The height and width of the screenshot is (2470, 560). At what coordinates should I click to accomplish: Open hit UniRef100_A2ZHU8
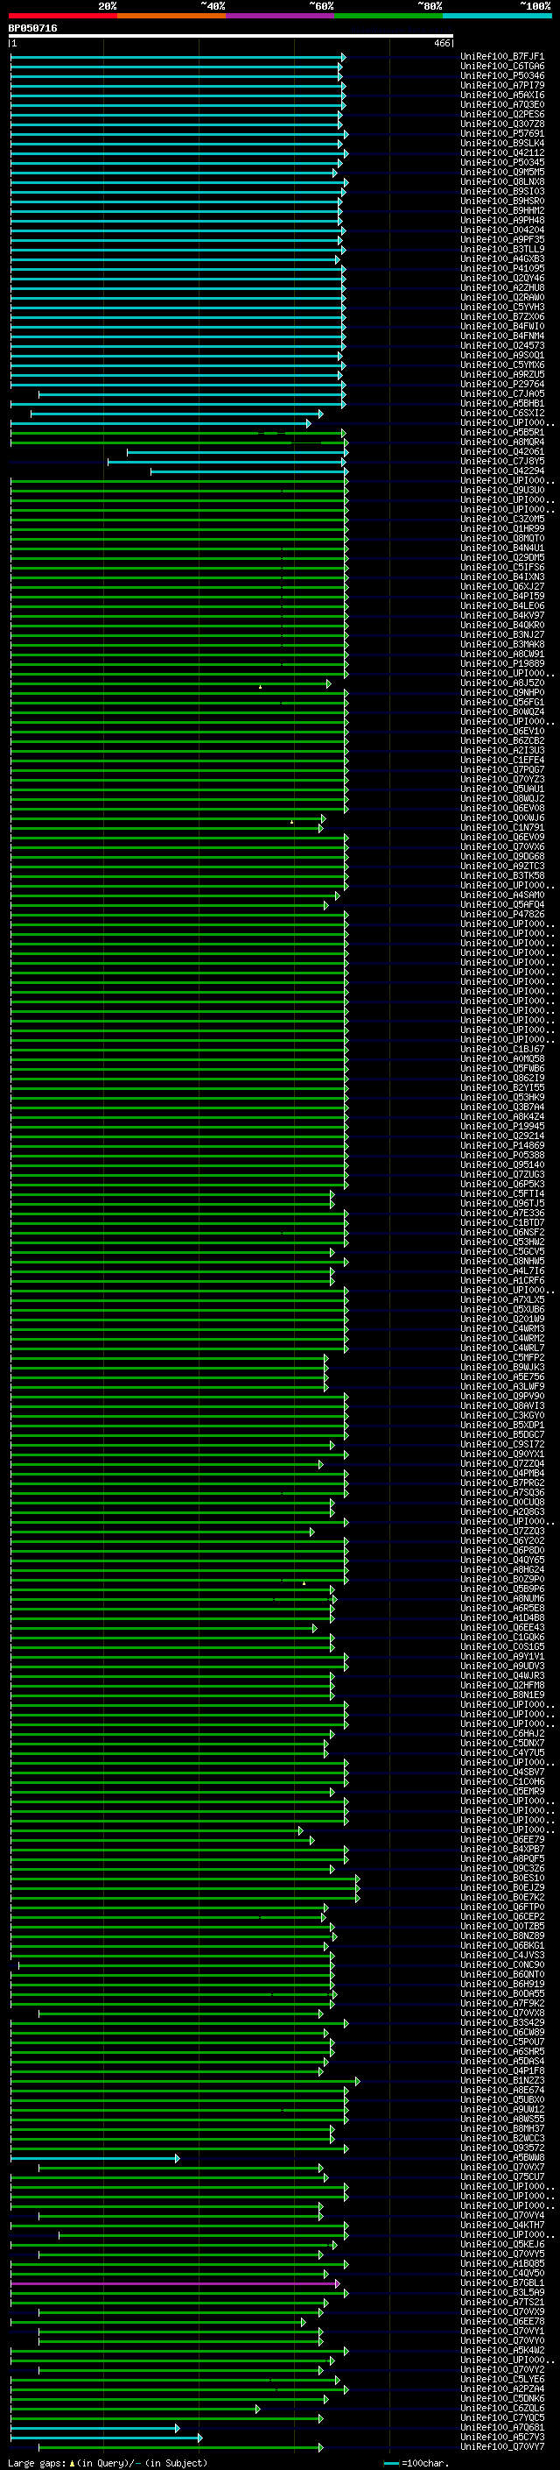501,287
